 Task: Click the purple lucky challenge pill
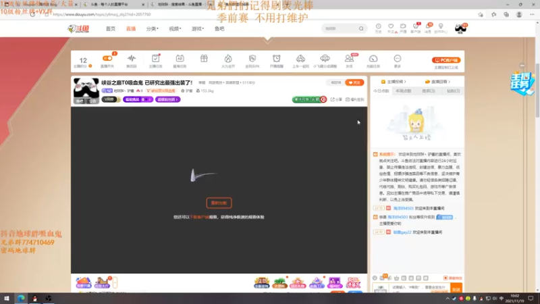click(x=138, y=99)
